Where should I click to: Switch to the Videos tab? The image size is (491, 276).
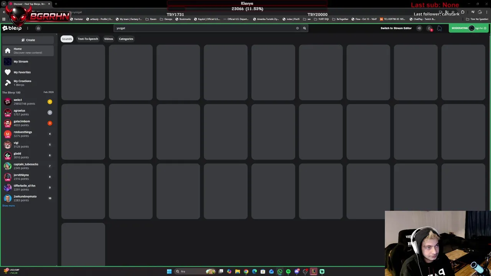click(109, 39)
